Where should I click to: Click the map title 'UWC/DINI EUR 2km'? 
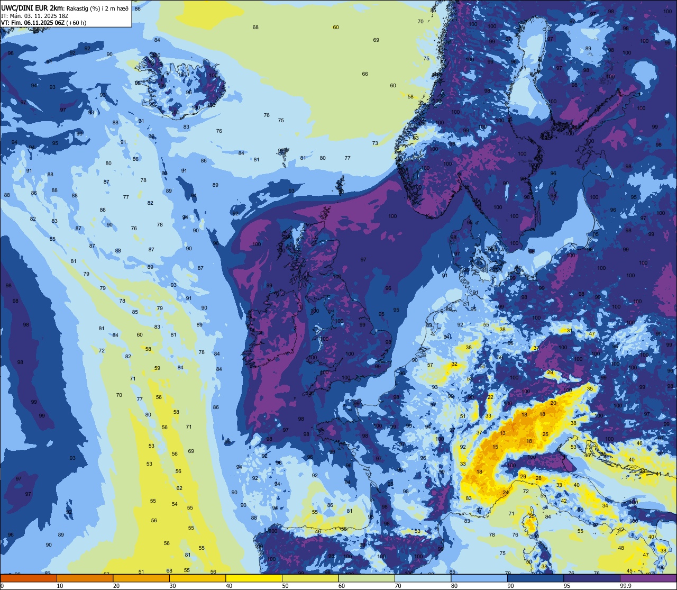click(32, 7)
